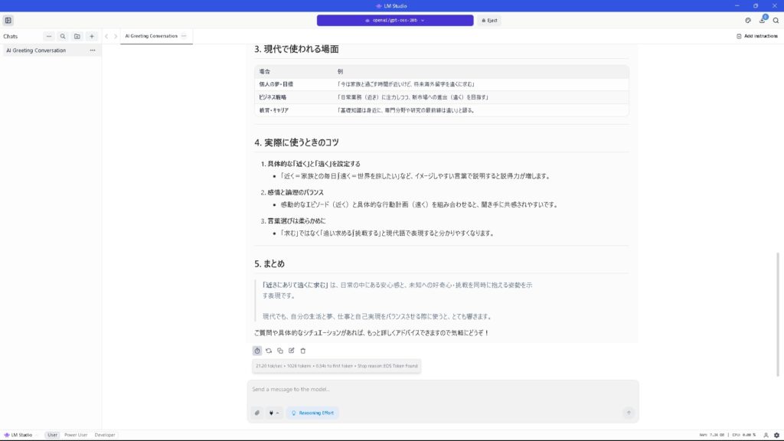Screen dimensions: 784x441
Task: Attach a file with the paperclip icon
Action: (x=257, y=413)
